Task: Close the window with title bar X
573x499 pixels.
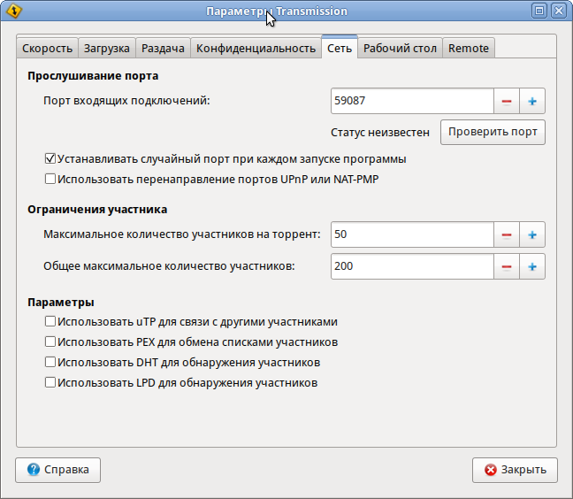Action: 559,11
